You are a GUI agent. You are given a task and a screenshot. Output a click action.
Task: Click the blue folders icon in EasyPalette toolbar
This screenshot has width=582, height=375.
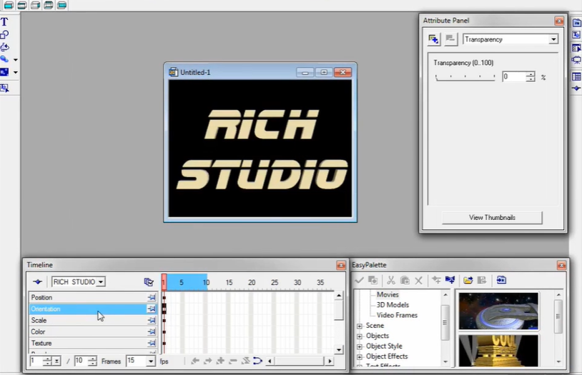coord(450,281)
